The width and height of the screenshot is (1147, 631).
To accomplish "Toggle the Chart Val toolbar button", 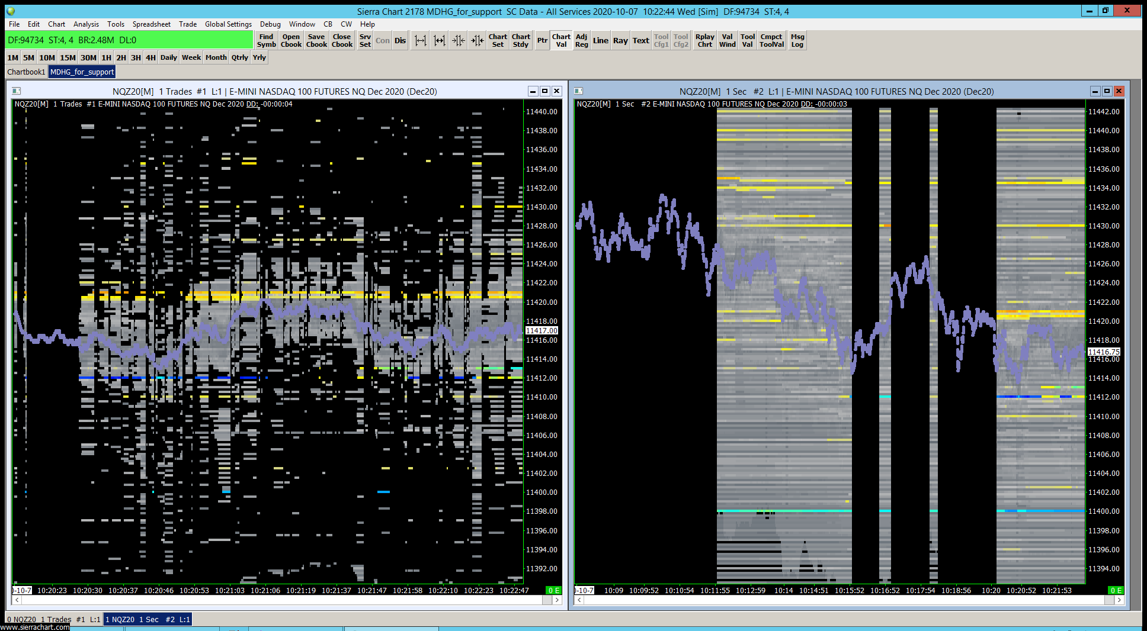I will (x=560, y=40).
